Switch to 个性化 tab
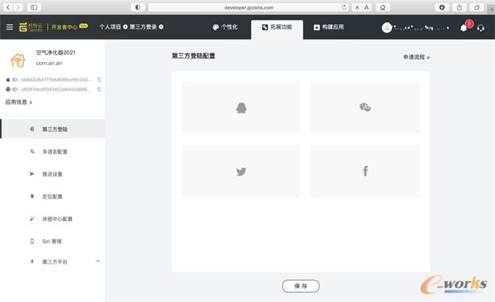 [225, 27]
